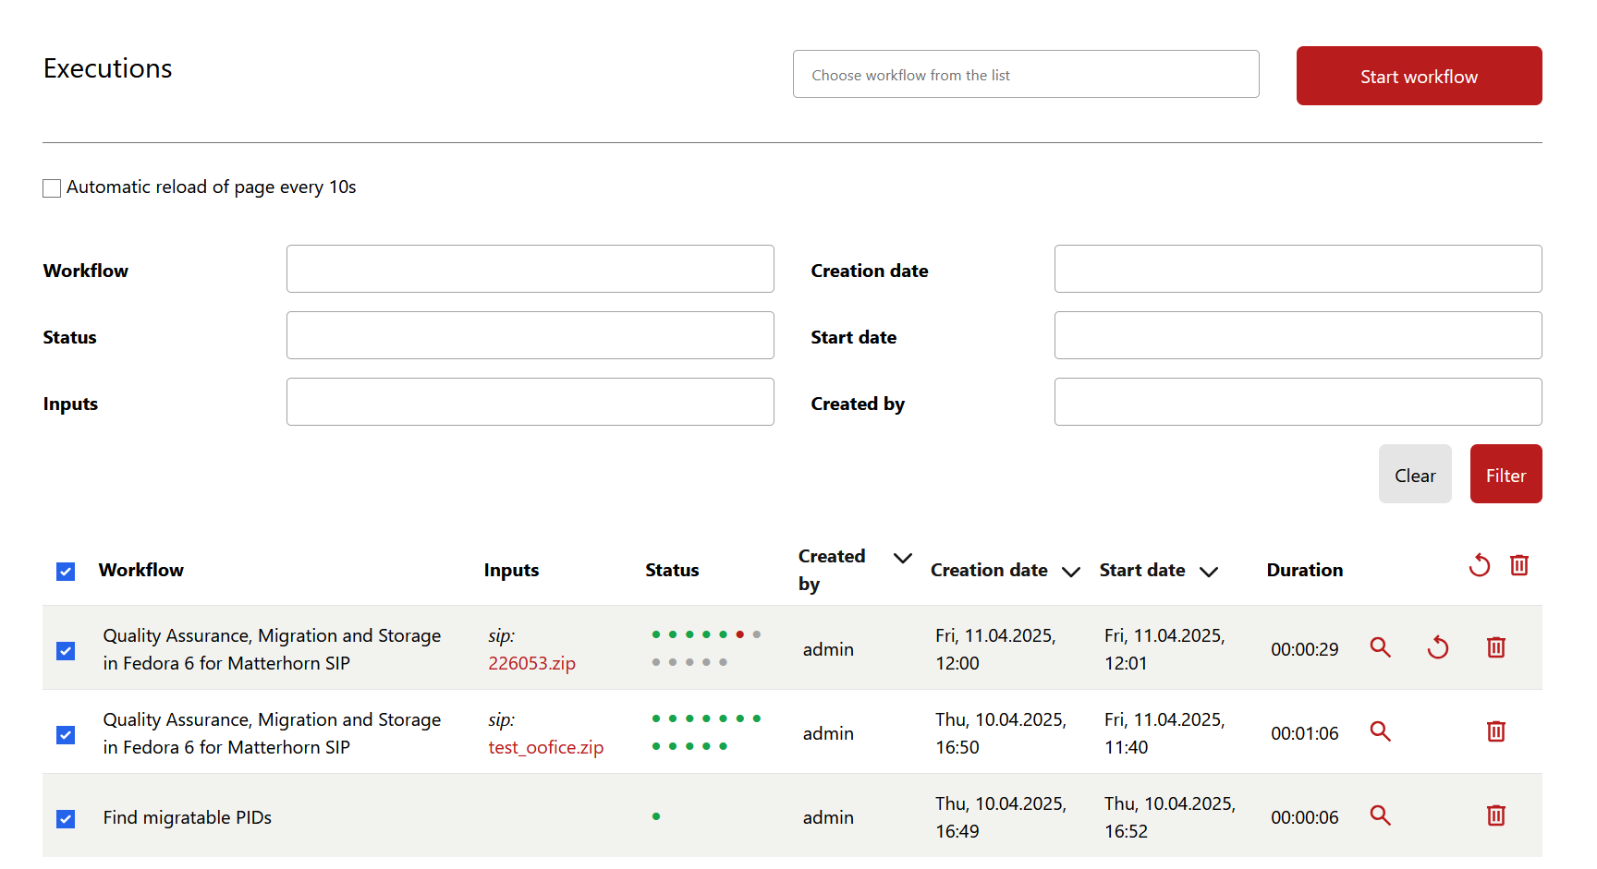Uncheck the test_oofice.zip execution row checkbox
Image resolution: width=1597 pixels, height=869 pixels.
pyautogui.click(x=66, y=735)
